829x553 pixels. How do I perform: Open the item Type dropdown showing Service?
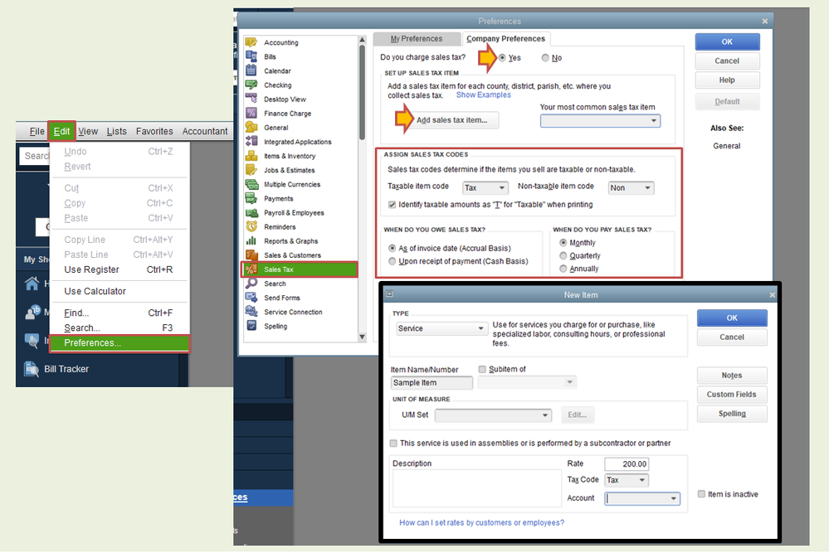coord(441,328)
